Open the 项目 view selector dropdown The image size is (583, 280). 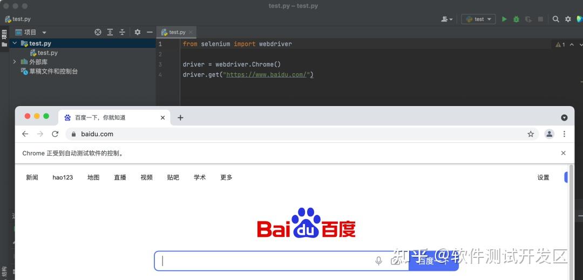[x=31, y=32]
